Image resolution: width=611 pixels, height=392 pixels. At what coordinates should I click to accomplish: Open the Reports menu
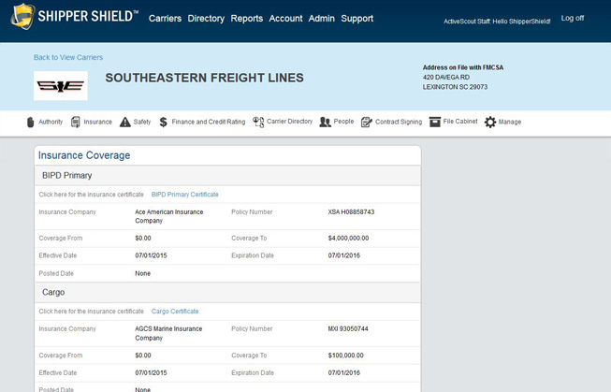point(247,19)
